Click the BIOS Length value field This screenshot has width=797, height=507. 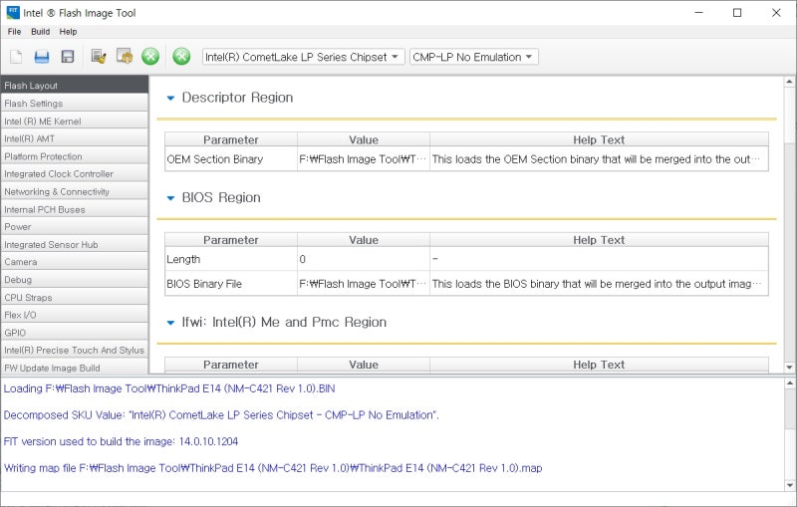[x=364, y=259]
